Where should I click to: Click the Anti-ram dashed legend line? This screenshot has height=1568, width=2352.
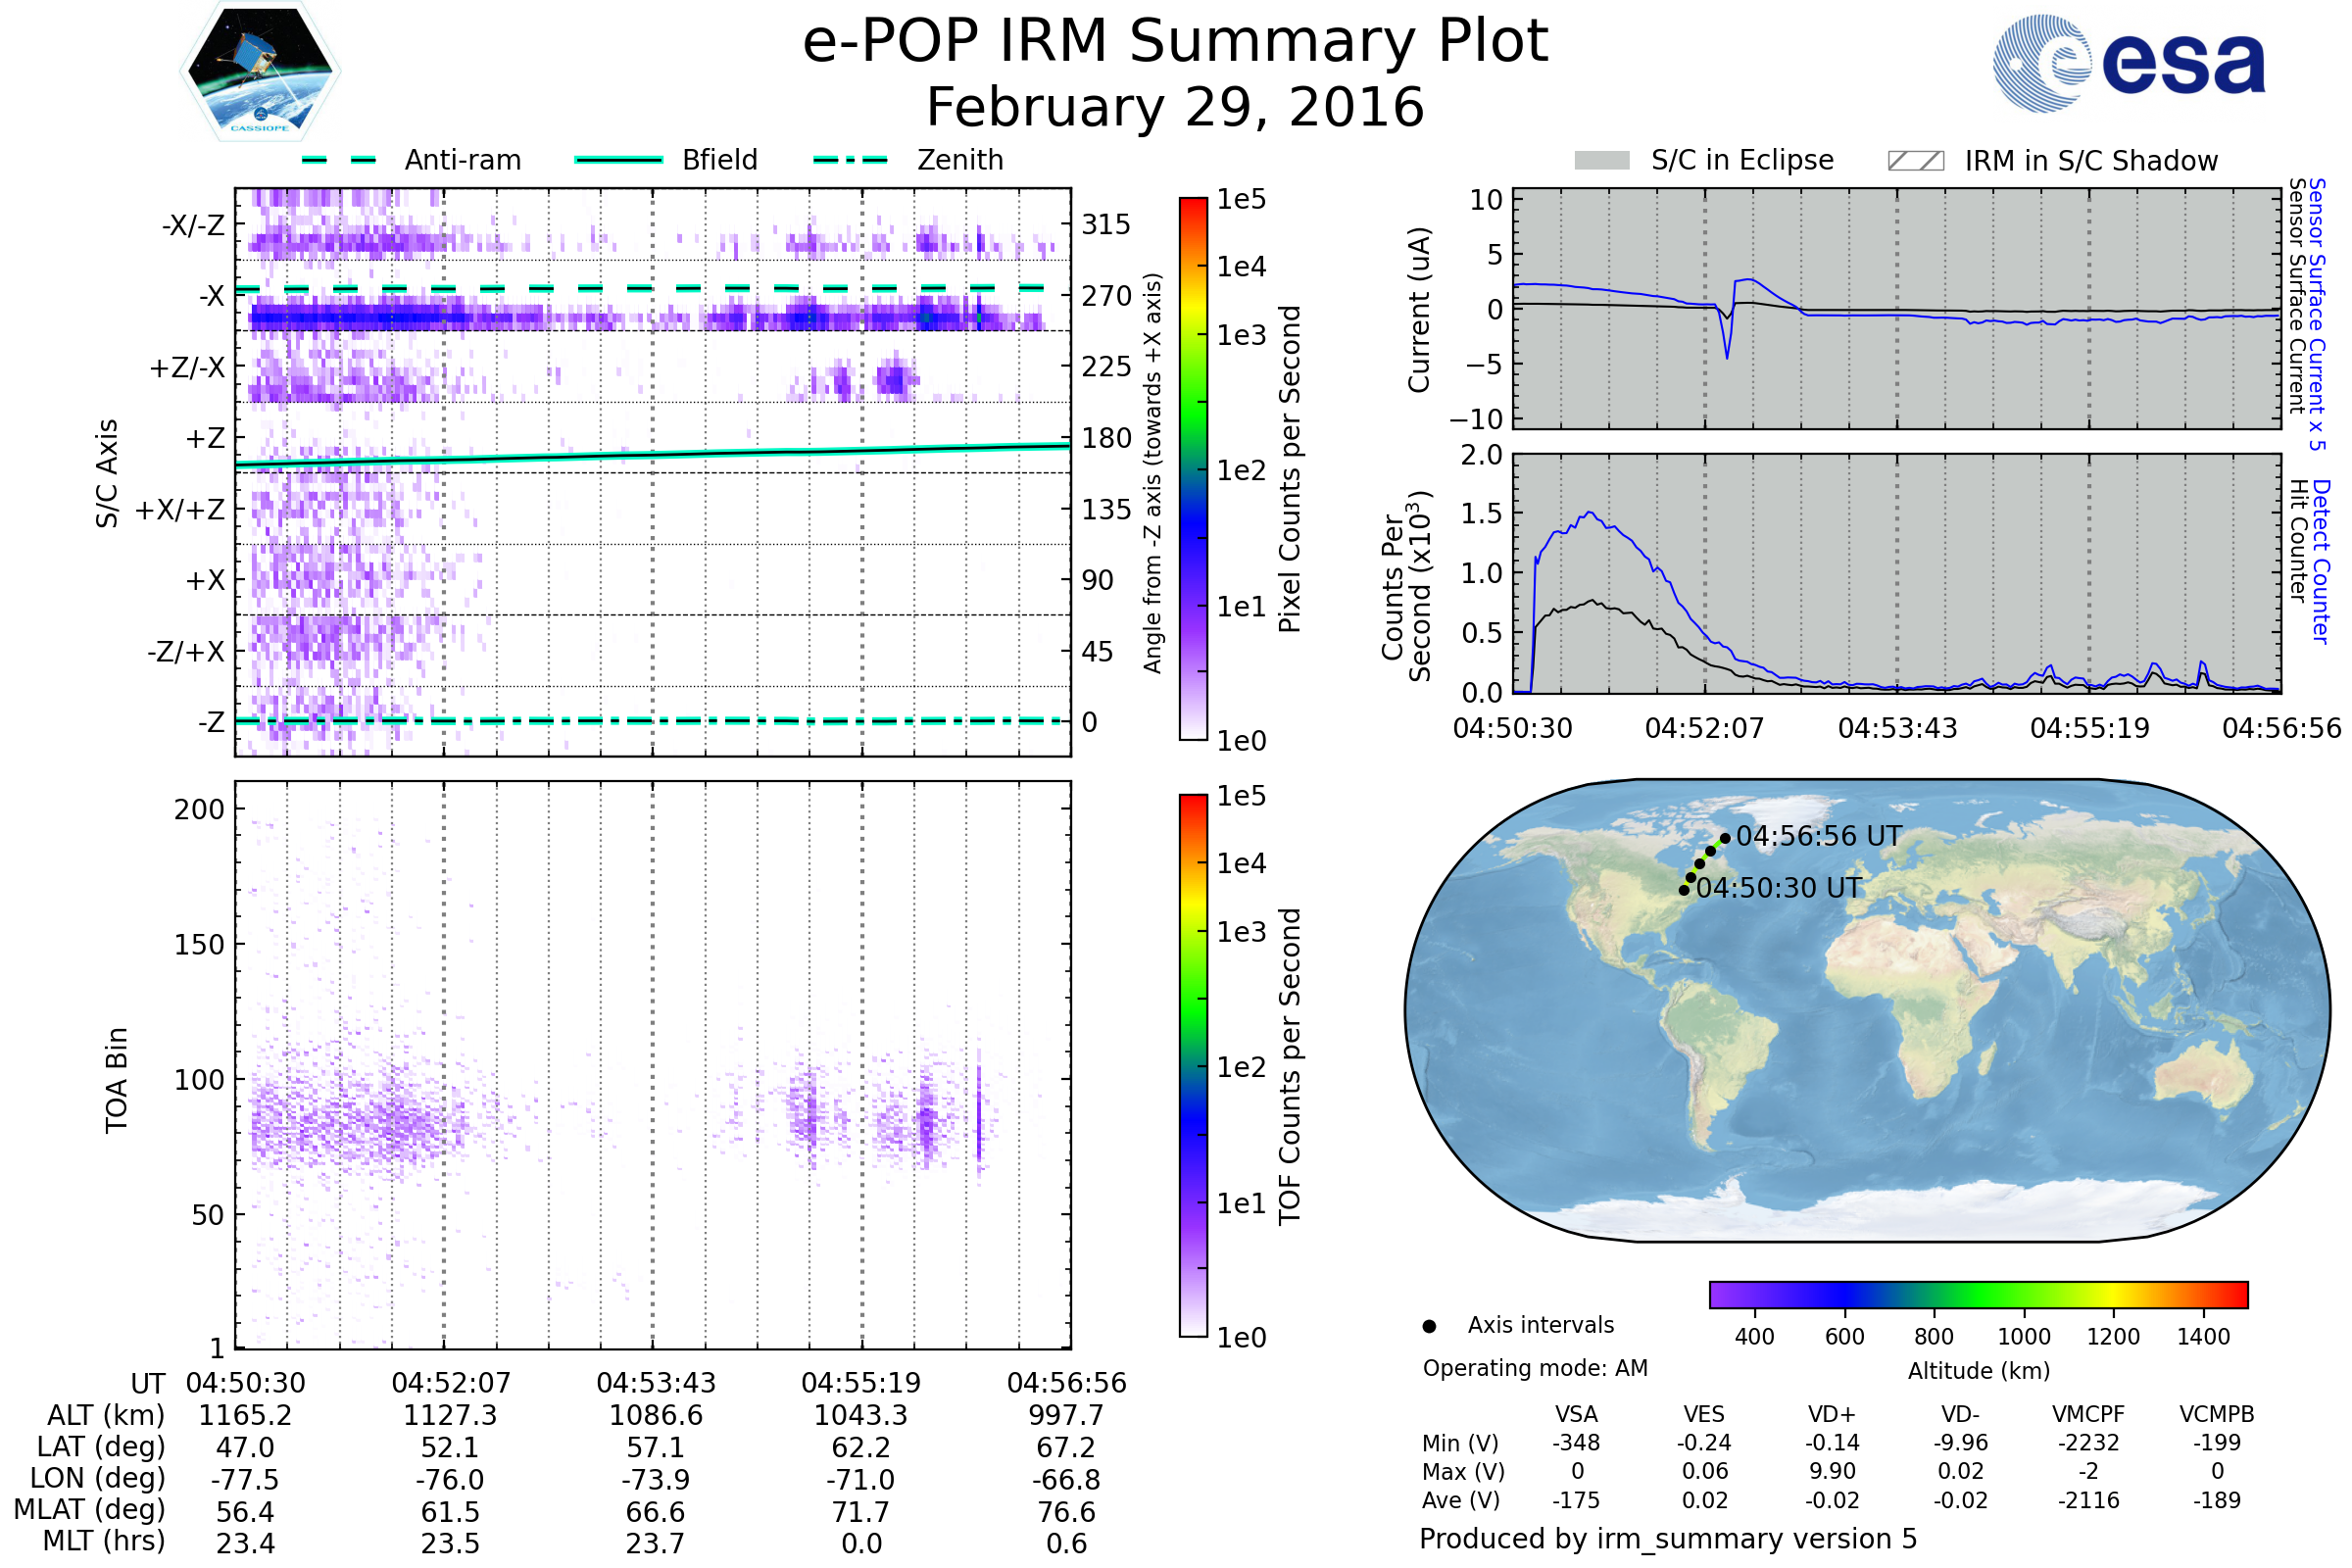(x=339, y=160)
